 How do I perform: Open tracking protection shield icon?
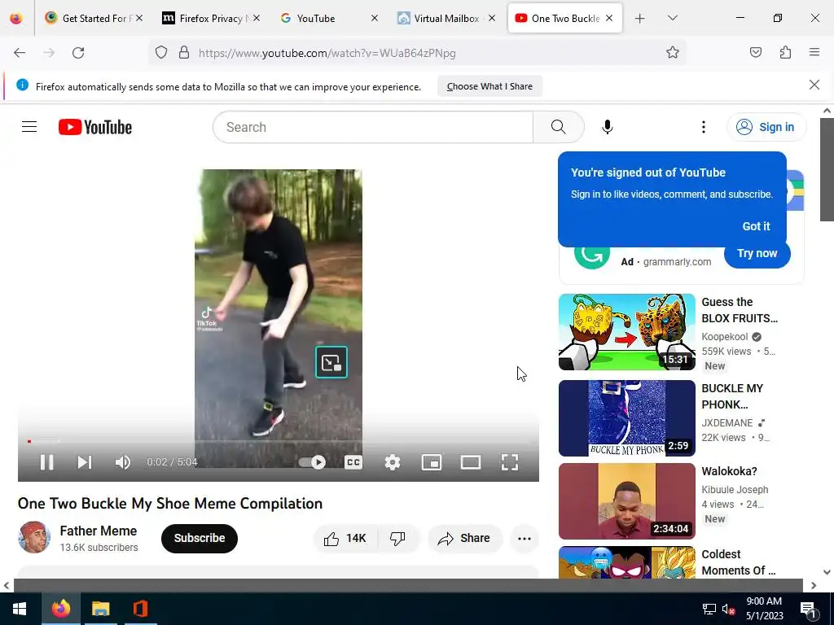tap(161, 53)
